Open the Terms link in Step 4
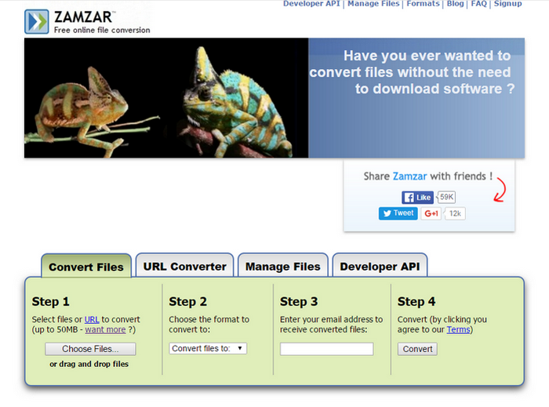 (x=458, y=329)
